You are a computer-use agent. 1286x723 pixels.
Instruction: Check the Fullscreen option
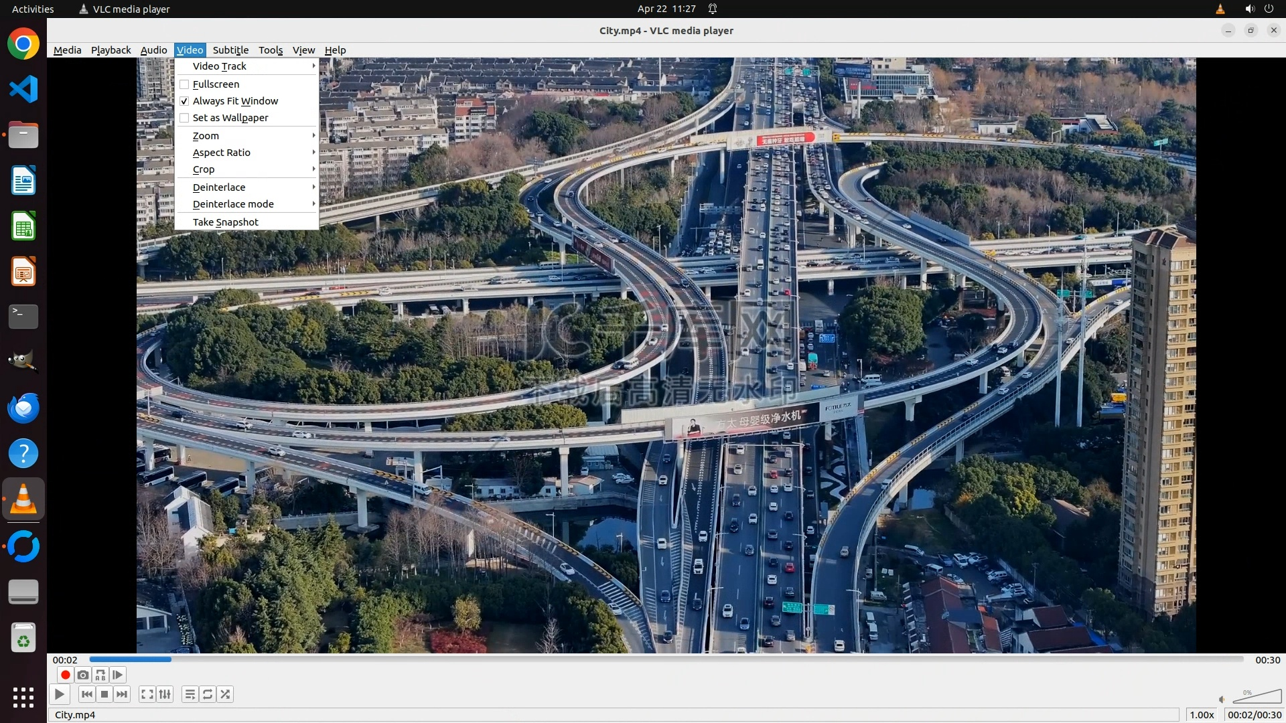tap(216, 84)
